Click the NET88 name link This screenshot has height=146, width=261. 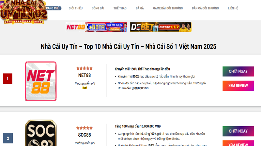point(84,76)
